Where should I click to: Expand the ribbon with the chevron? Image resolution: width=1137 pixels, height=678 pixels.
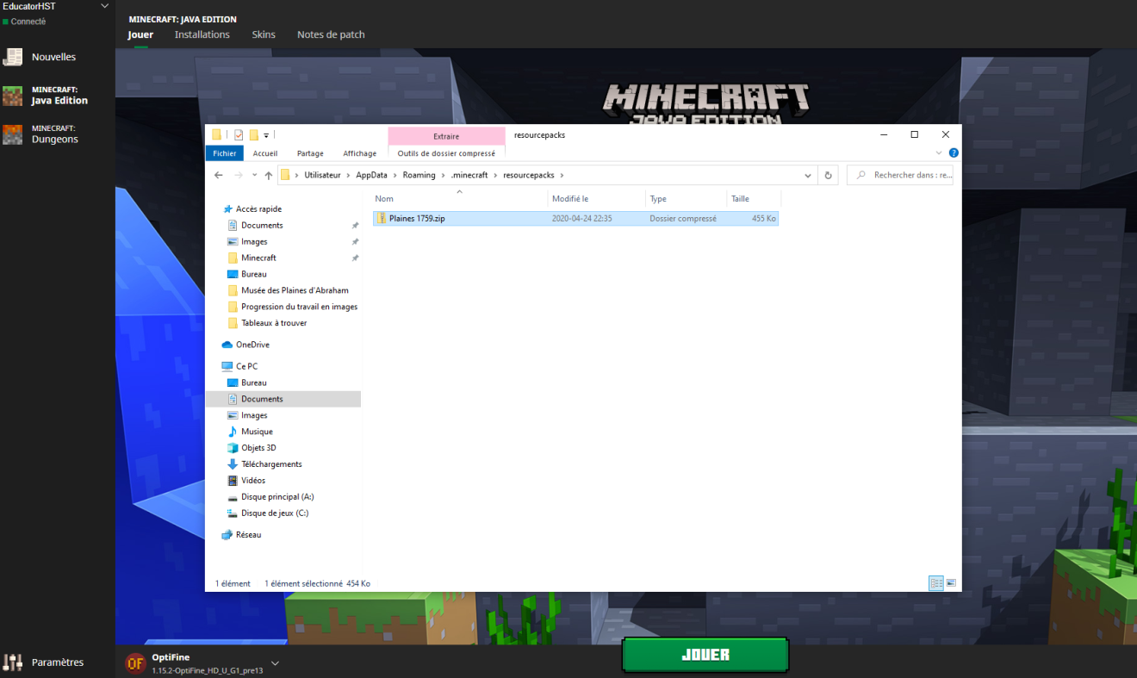[x=939, y=153]
